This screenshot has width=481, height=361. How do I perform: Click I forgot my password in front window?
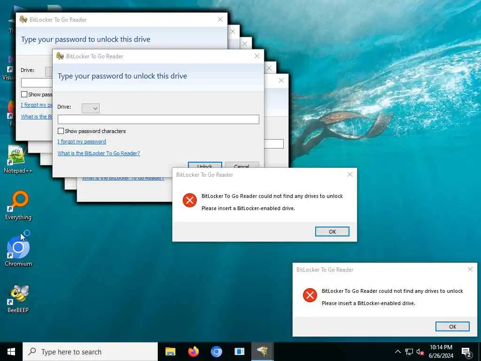(82, 141)
